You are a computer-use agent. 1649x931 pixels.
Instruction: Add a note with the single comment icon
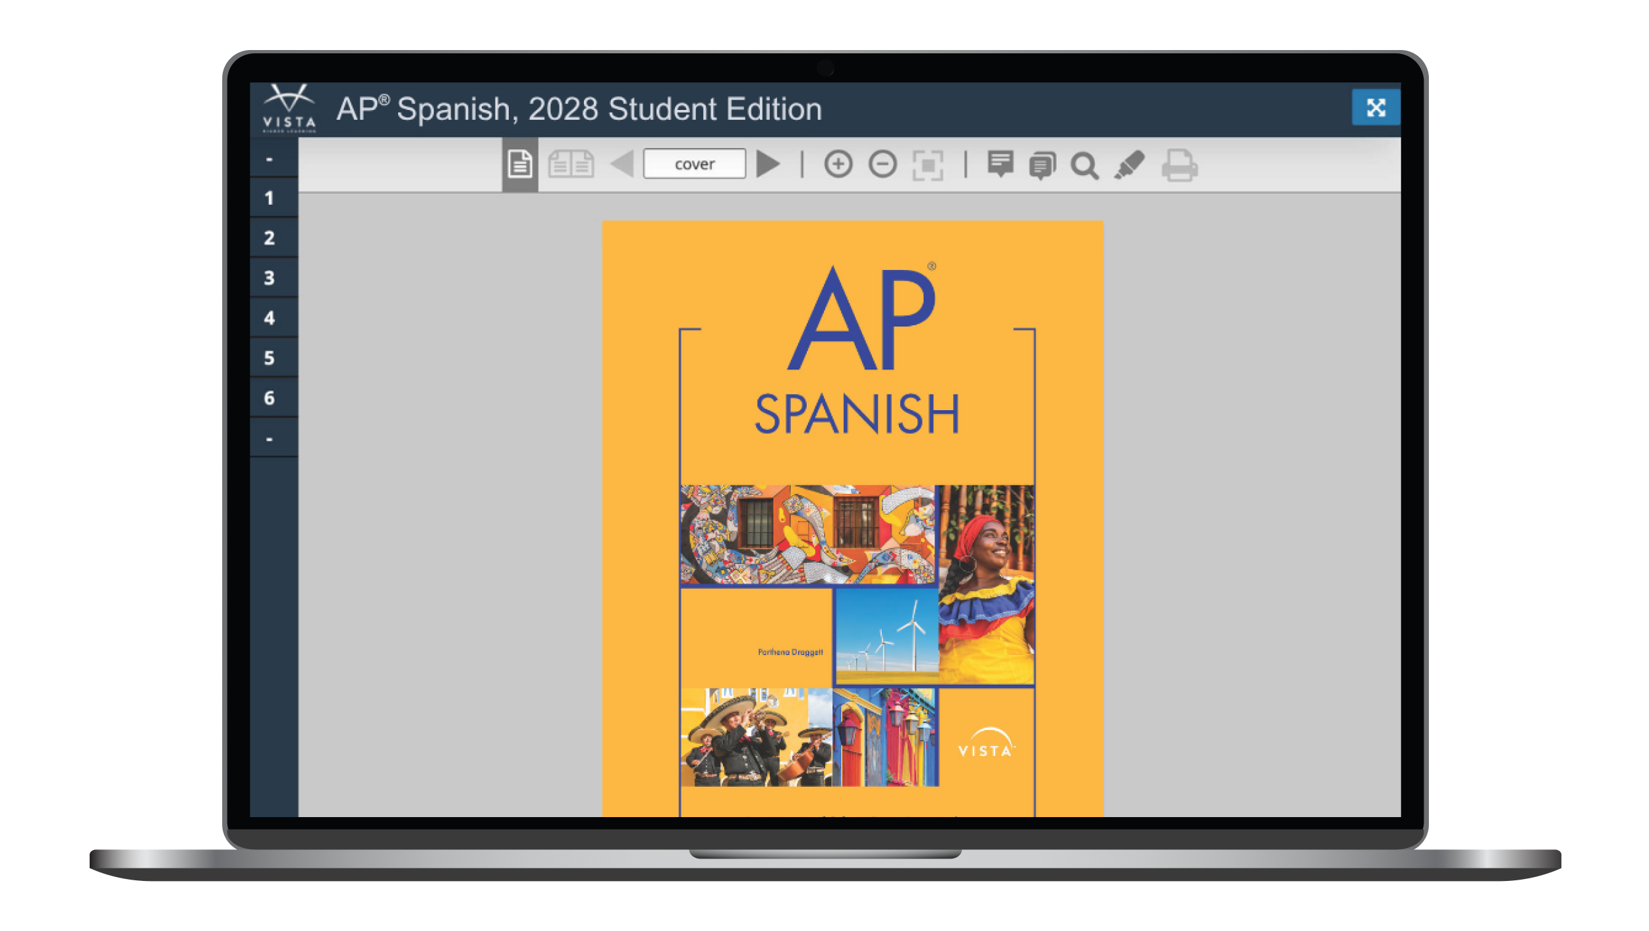(1000, 164)
